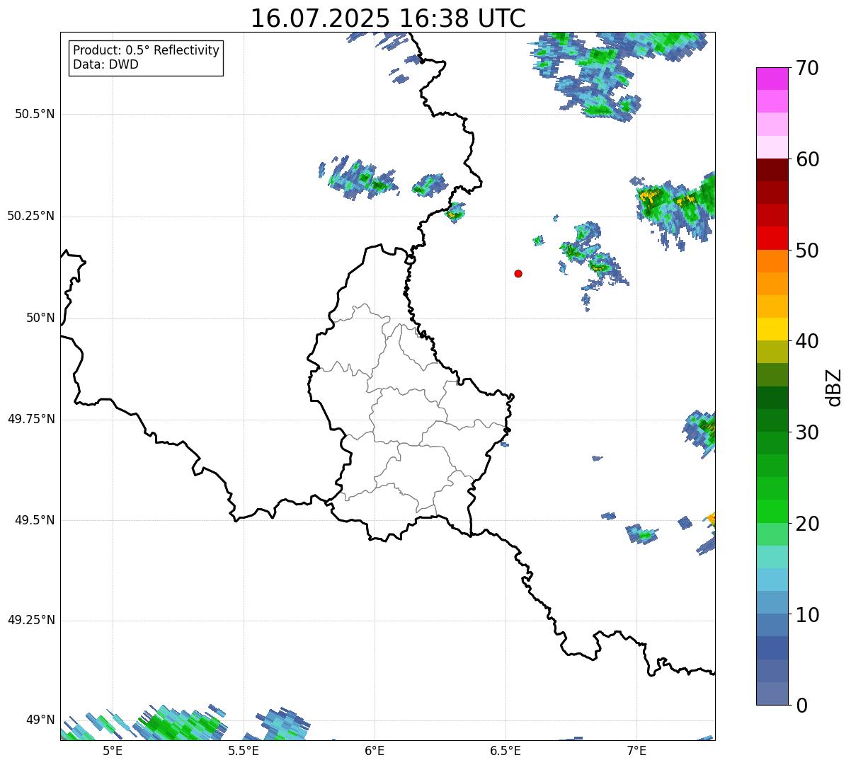Click the longitude label 5.5°E
Screen dimensions: 851x765
244,751
